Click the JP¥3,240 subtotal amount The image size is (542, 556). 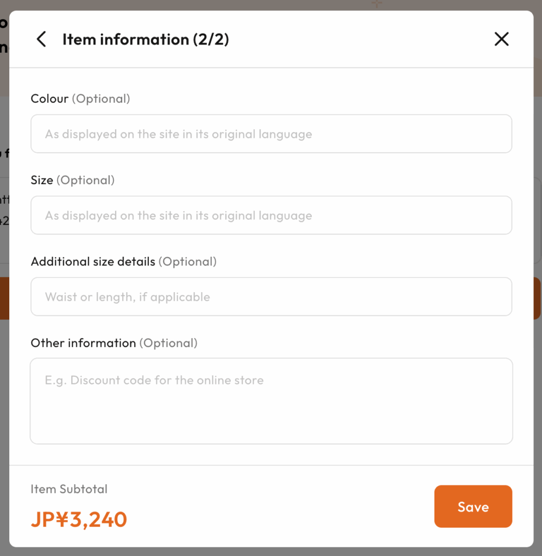coord(79,520)
